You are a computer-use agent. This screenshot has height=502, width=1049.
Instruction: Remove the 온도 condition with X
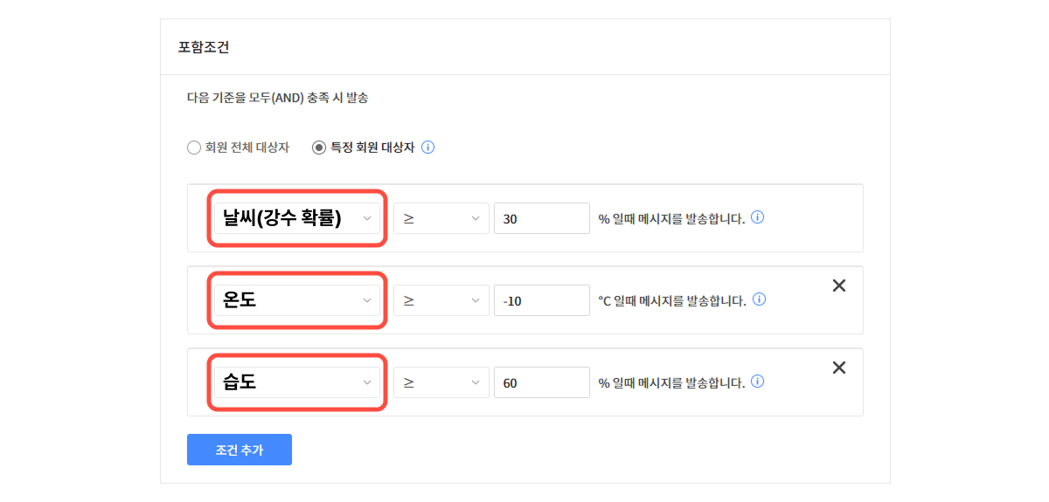click(x=839, y=285)
